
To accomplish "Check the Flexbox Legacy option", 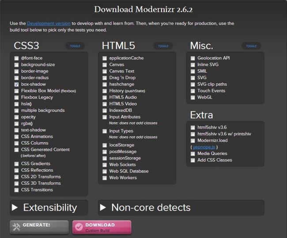I will pyautogui.click(x=16, y=98).
